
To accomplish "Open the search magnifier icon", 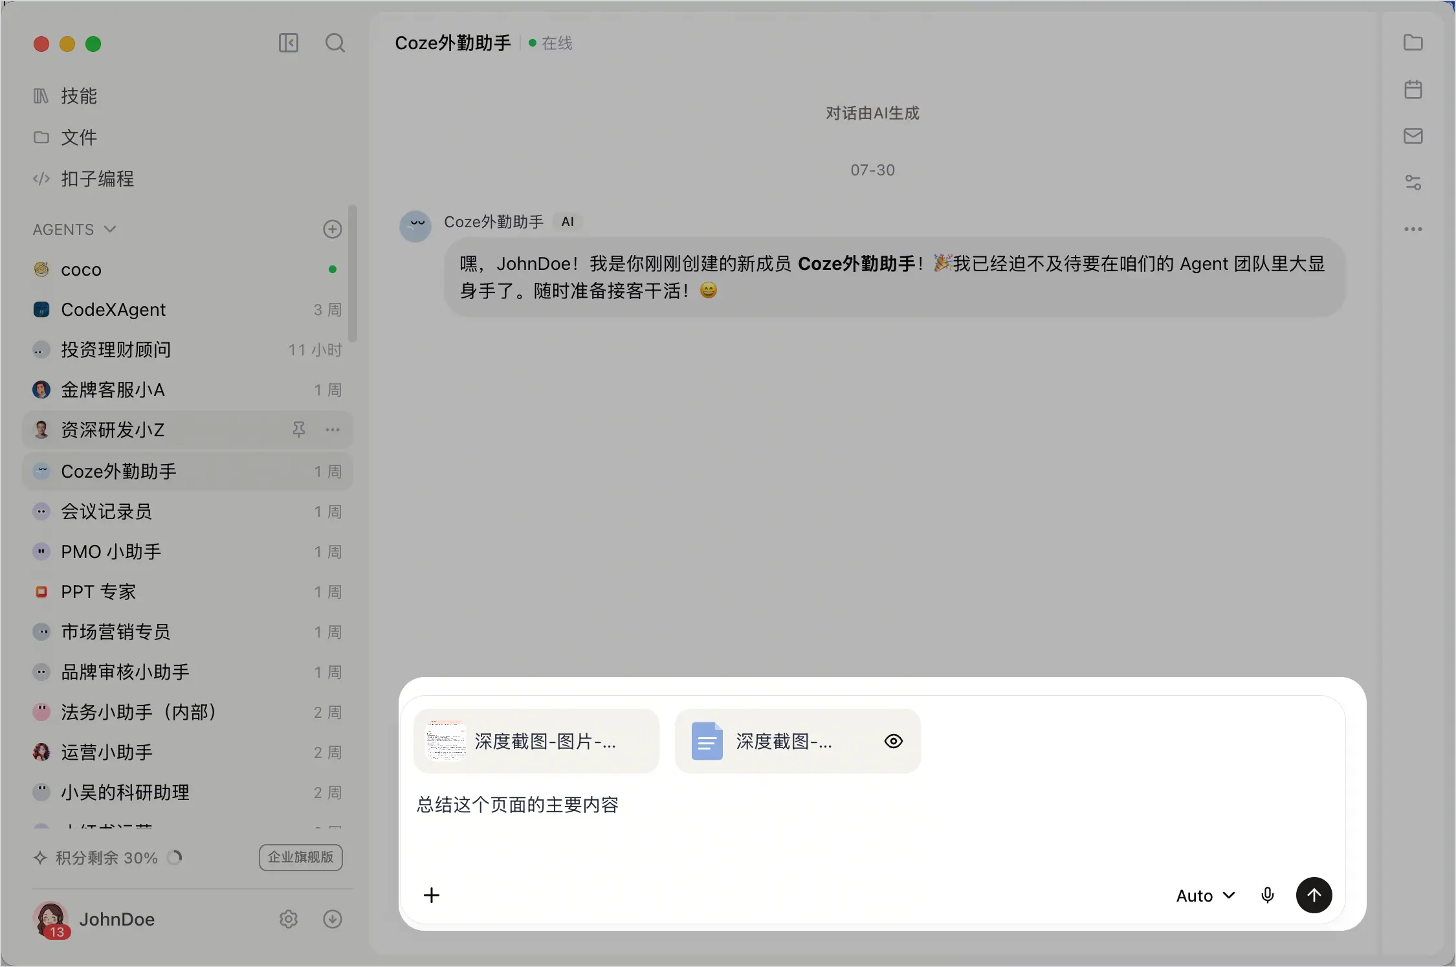I will (335, 43).
